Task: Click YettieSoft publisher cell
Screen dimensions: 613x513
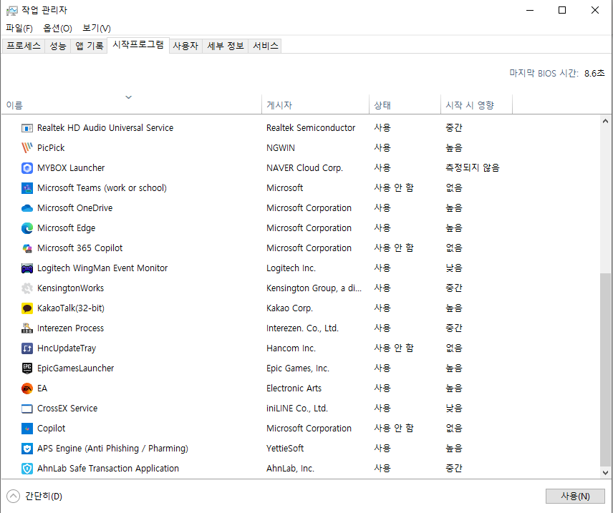Action: [x=285, y=449]
